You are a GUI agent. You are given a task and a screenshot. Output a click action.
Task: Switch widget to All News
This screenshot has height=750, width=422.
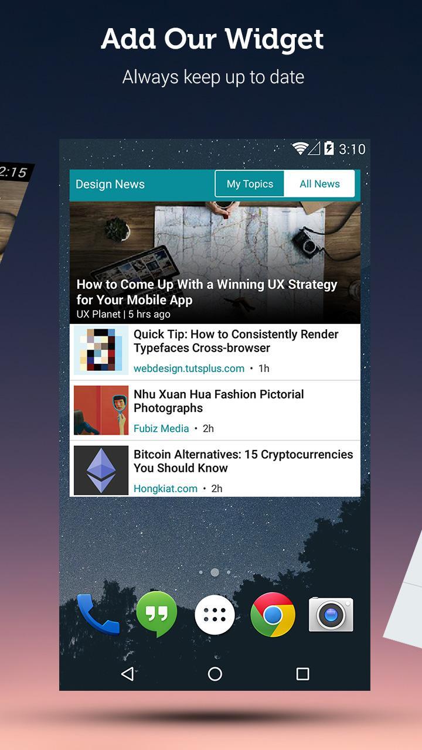[x=319, y=184]
